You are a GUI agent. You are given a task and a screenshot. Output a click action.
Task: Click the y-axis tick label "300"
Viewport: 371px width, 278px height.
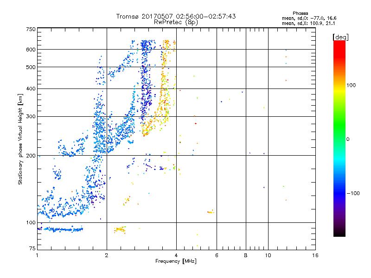click(31, 116)
